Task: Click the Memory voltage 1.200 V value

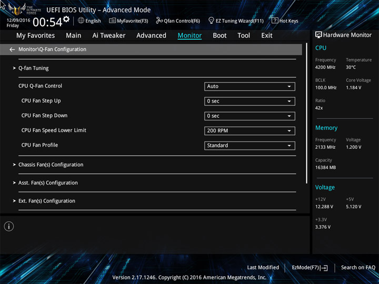Action: [353, 147]
